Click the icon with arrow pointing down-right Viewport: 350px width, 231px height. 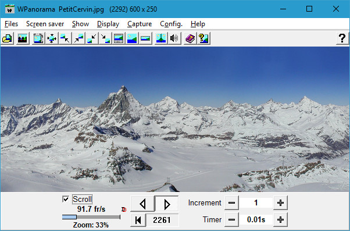pyautogui.click(x=105, y=38)
